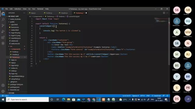Open Microsoft Store from taskbar

click(74, 100)
